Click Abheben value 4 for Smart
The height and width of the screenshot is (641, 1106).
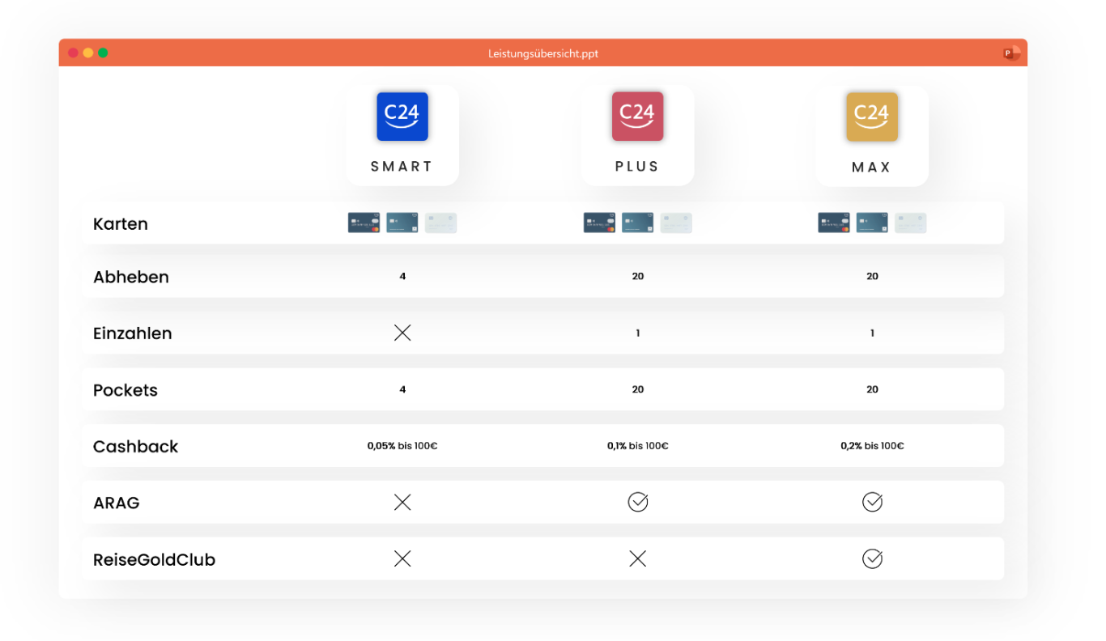pos(402,276)
